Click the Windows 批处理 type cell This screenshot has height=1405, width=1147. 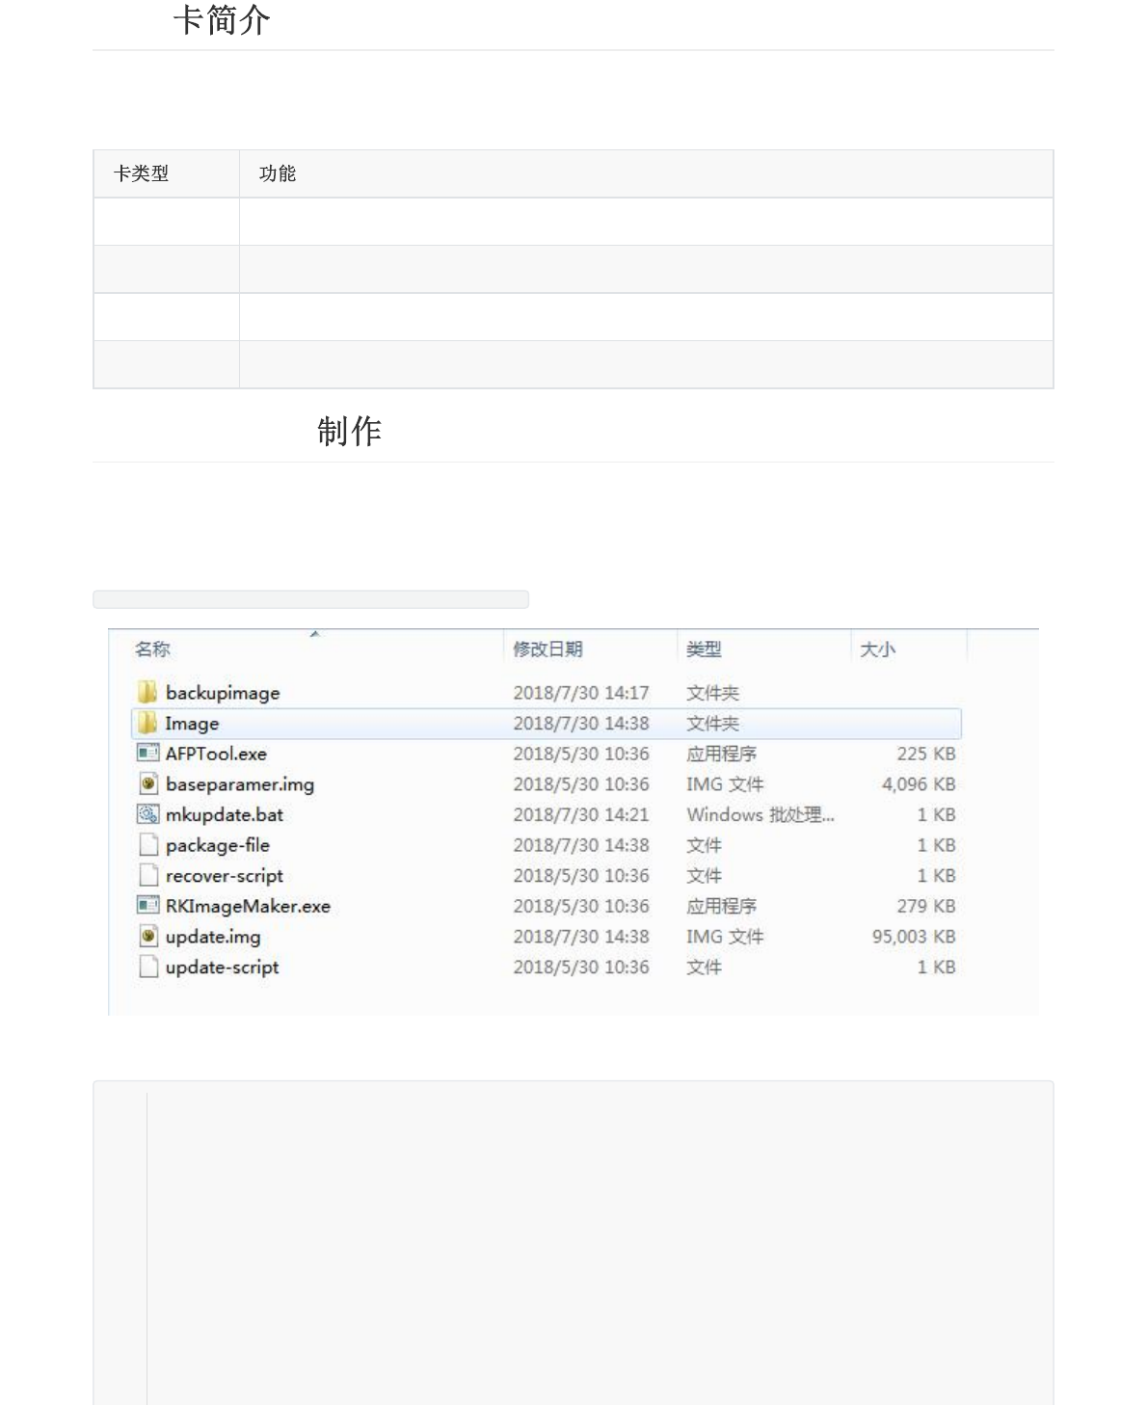click(x=760, y=814)
